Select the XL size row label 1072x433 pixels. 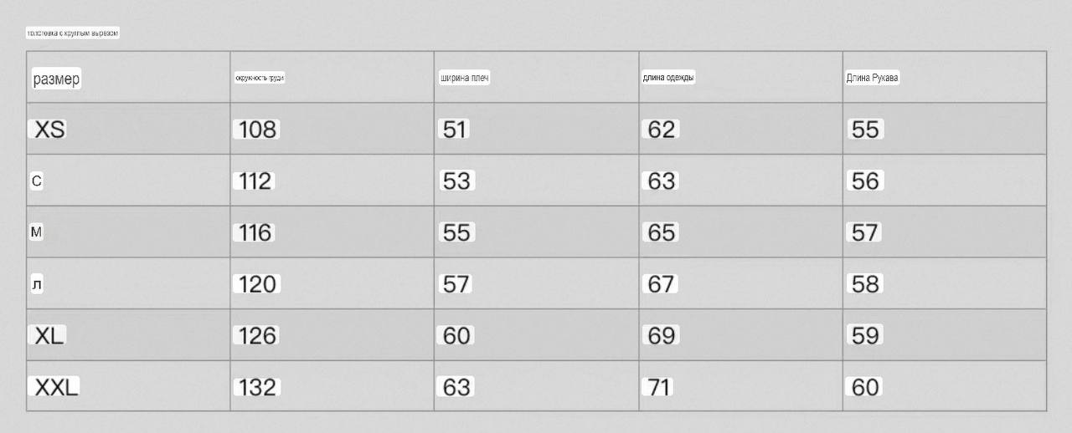click(49, 336)
